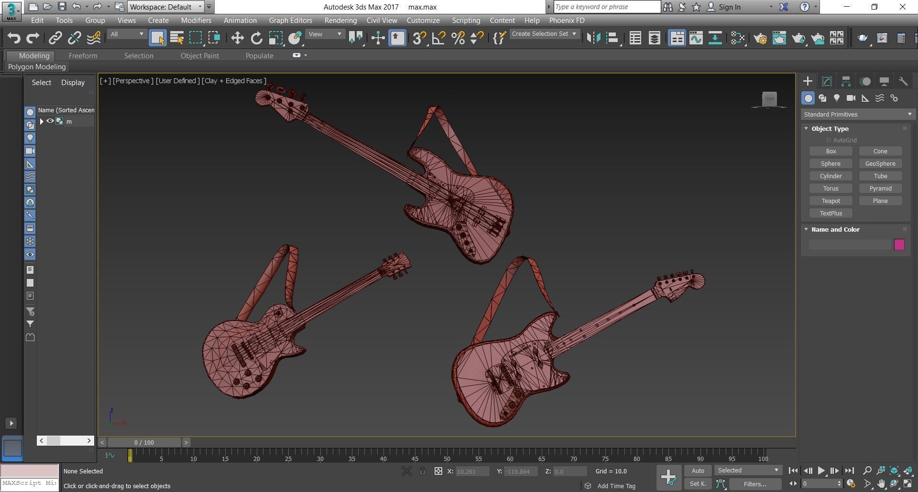Open the Graph Editors menu
Screen dimensions: 918x492
click(290, 21)
